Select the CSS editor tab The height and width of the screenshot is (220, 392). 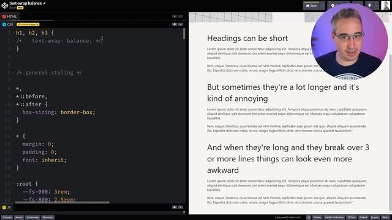point(8,24)
